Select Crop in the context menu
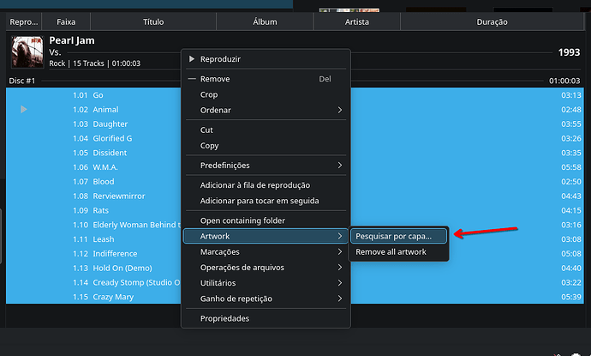The height and width of the screenshot is (356, 591). 209,94
